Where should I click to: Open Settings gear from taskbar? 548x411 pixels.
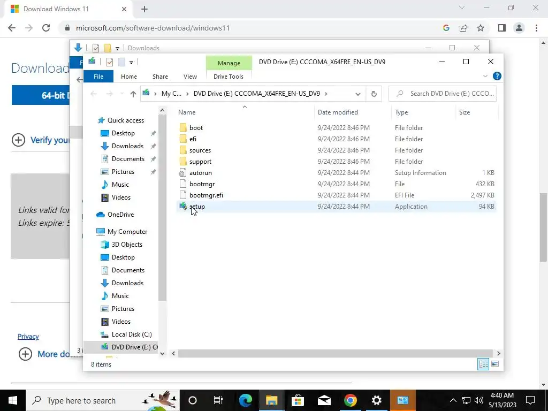[376, 400]
